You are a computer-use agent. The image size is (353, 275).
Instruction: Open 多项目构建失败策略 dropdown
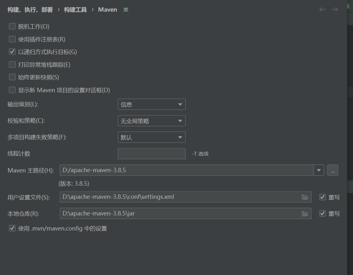click(x=151, y=137)
